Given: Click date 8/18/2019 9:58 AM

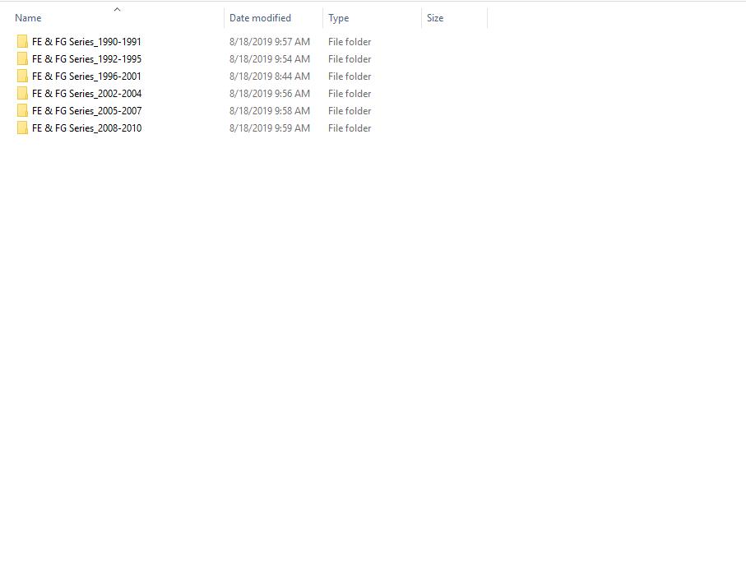Looking at the screenshot, I should (x=270, y=111).
